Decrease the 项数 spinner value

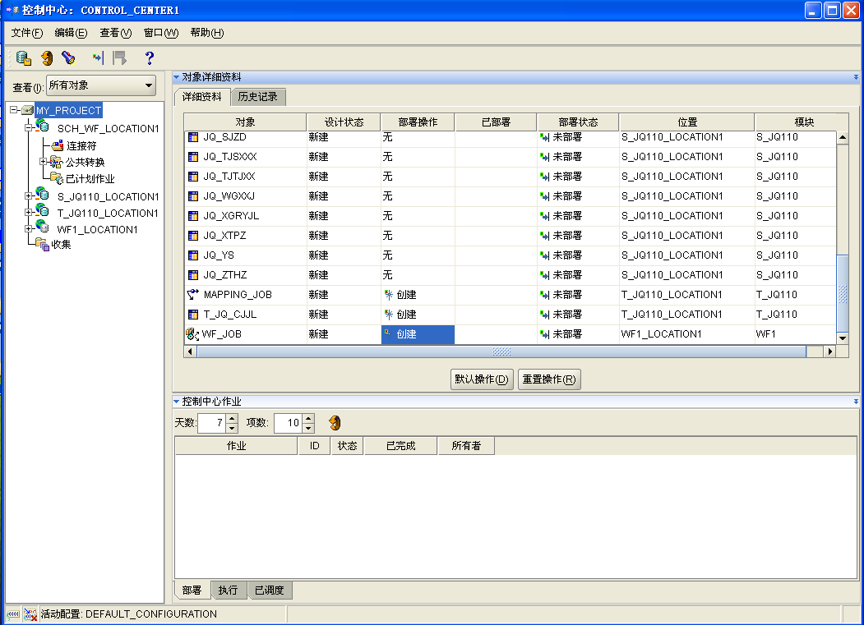[x=308, y=428]
